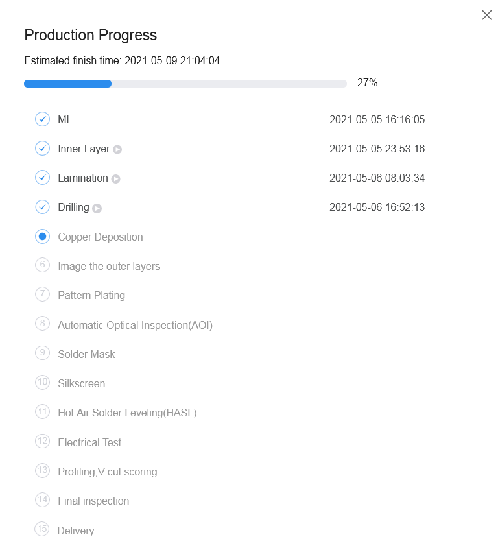Viewport: 498px width, 550px height.
Task: Open the Drilling step video icon
Action: click(x=97, y=208)
